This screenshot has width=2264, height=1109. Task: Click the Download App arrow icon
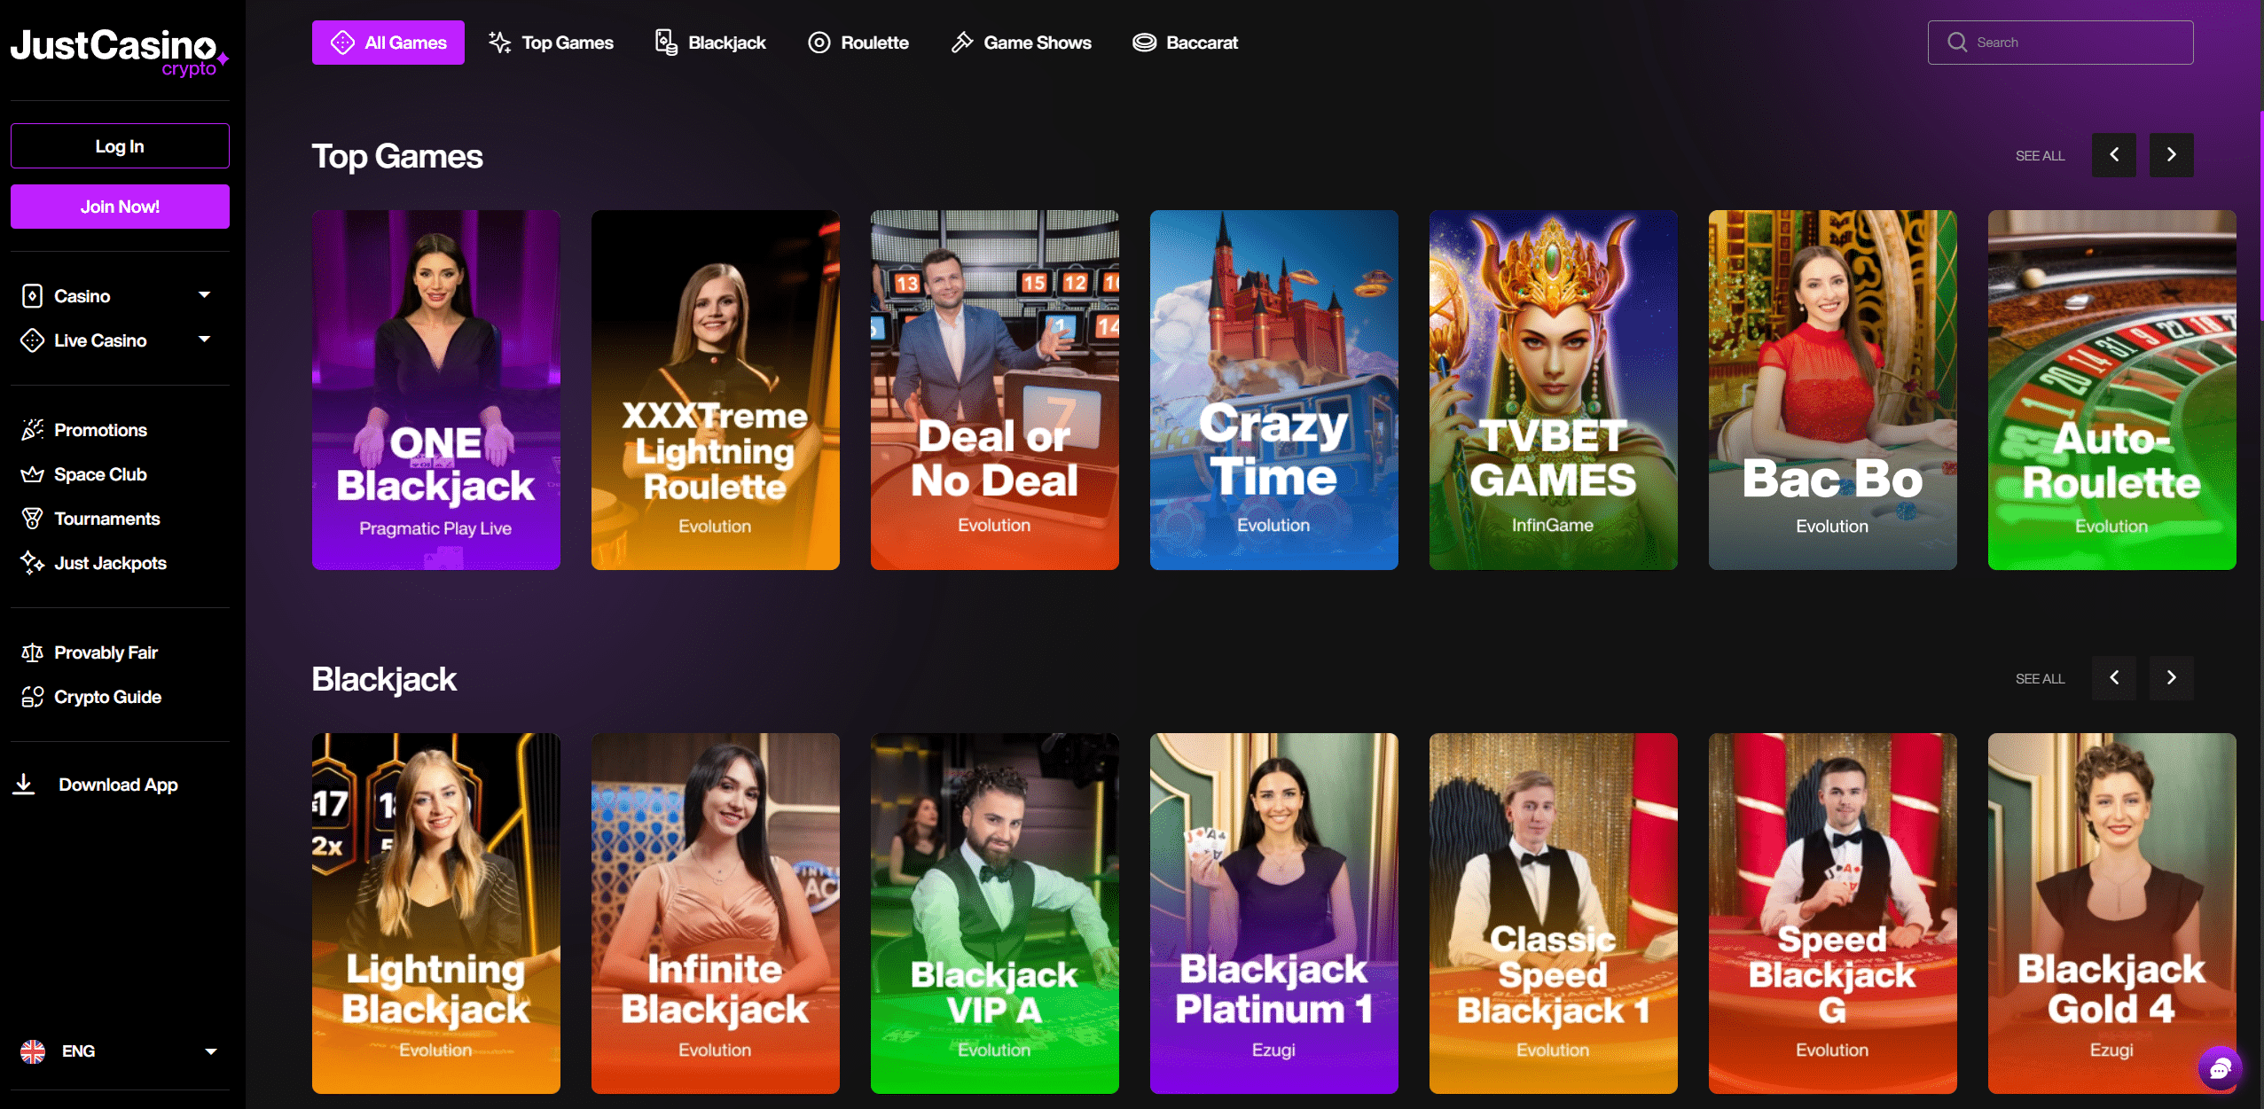tap(24, 784)
